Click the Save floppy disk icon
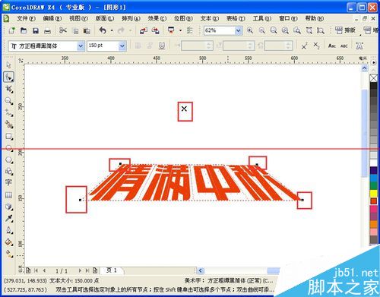Screen dimensions: 380x297 (36, 30)
